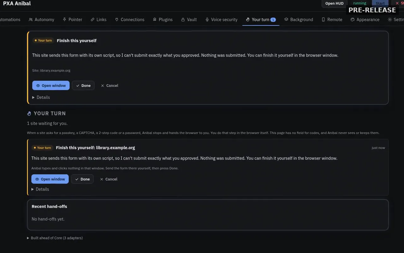Open window in the card timestamped 'just now'
Screen dimensions: 404x253
point(50,179)
